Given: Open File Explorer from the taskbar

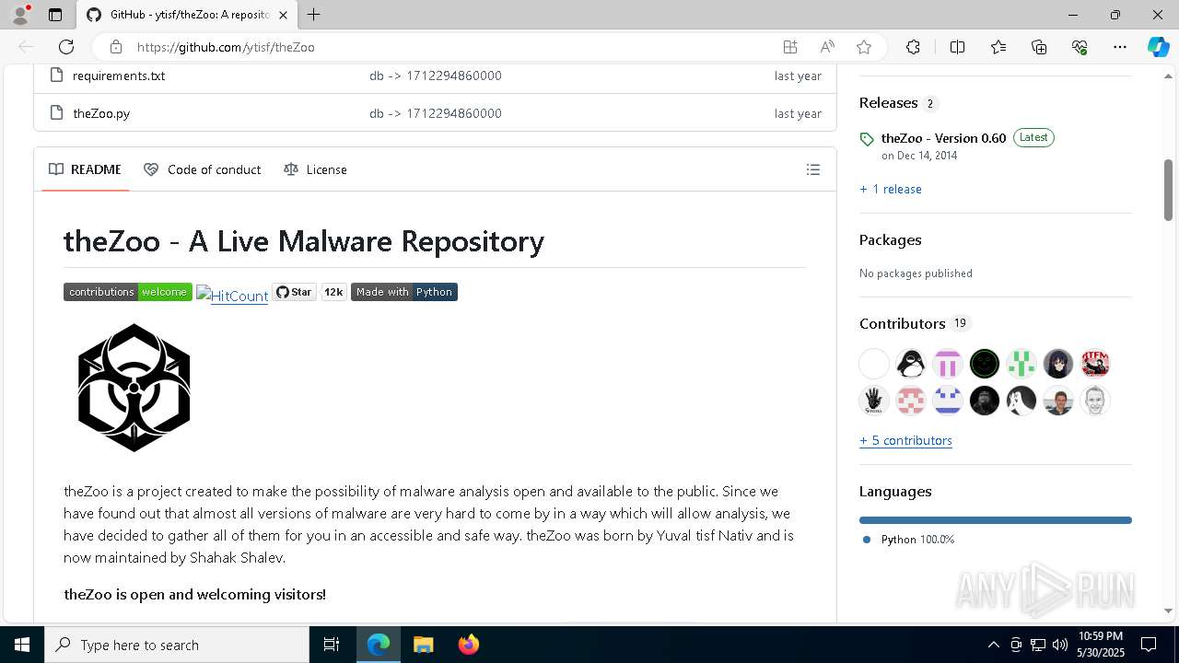Looking at the screenshot, I should tap(423, 645).
